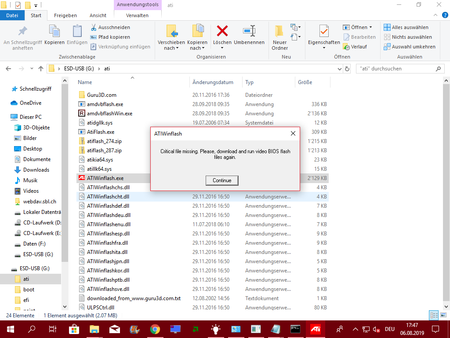Open OneDrive in navigation pane
The height and width of the screenshot is (338, 450).
tap(30, 103)
